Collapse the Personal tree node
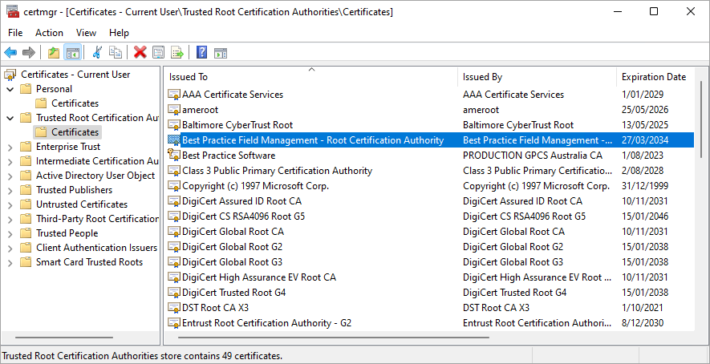The image size is (710, 364). click(10, 89)
